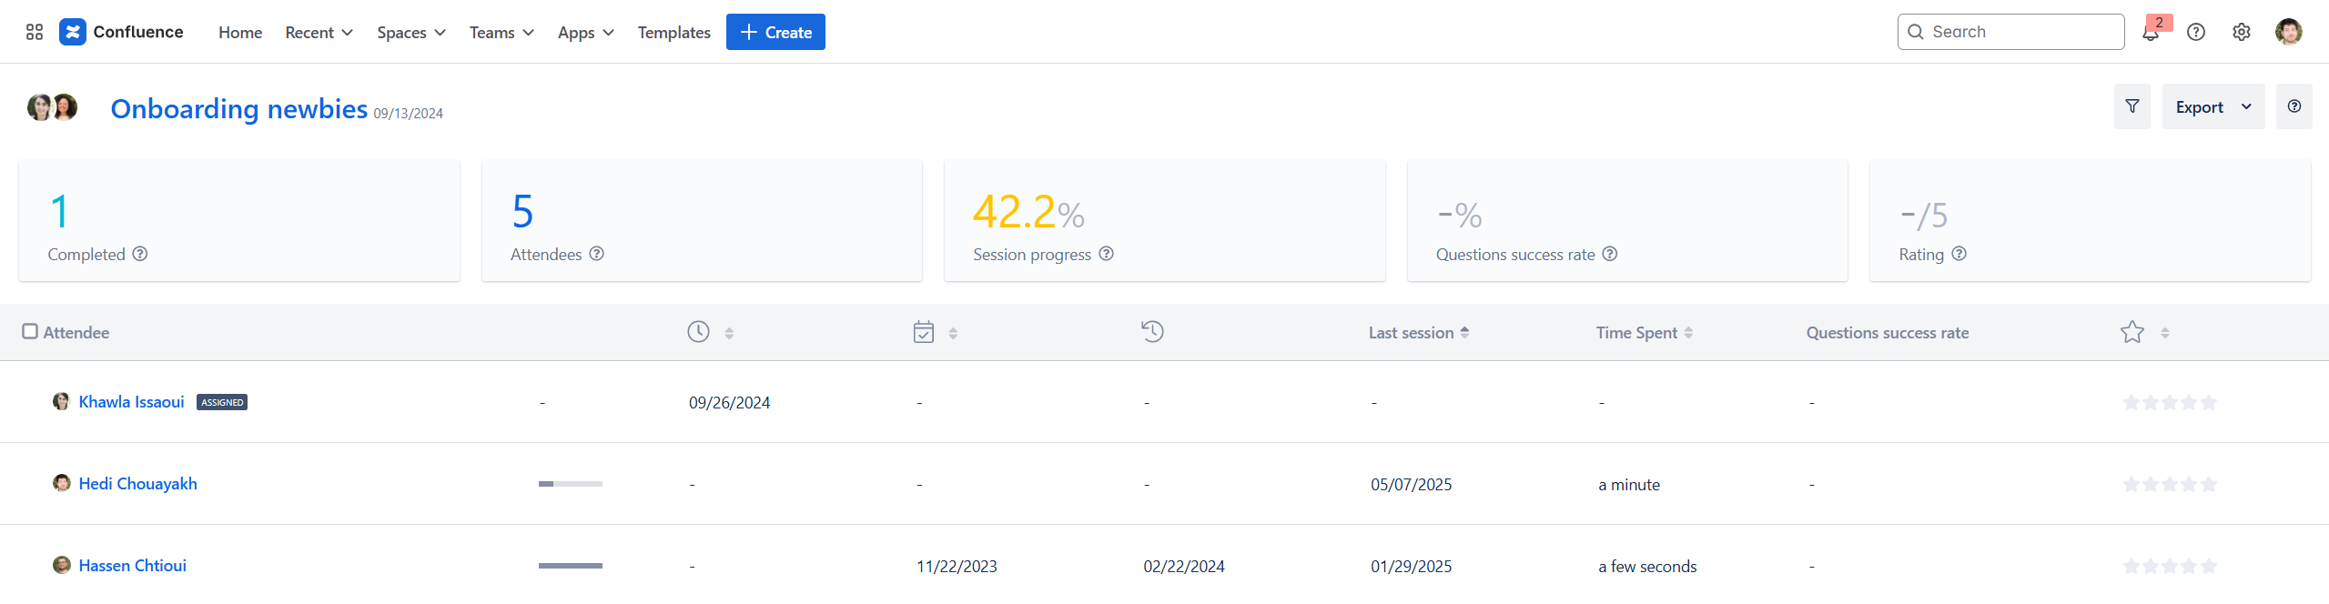Click the help icon next to Export
Screen dimensions: 2329x604
(2294, 106)
